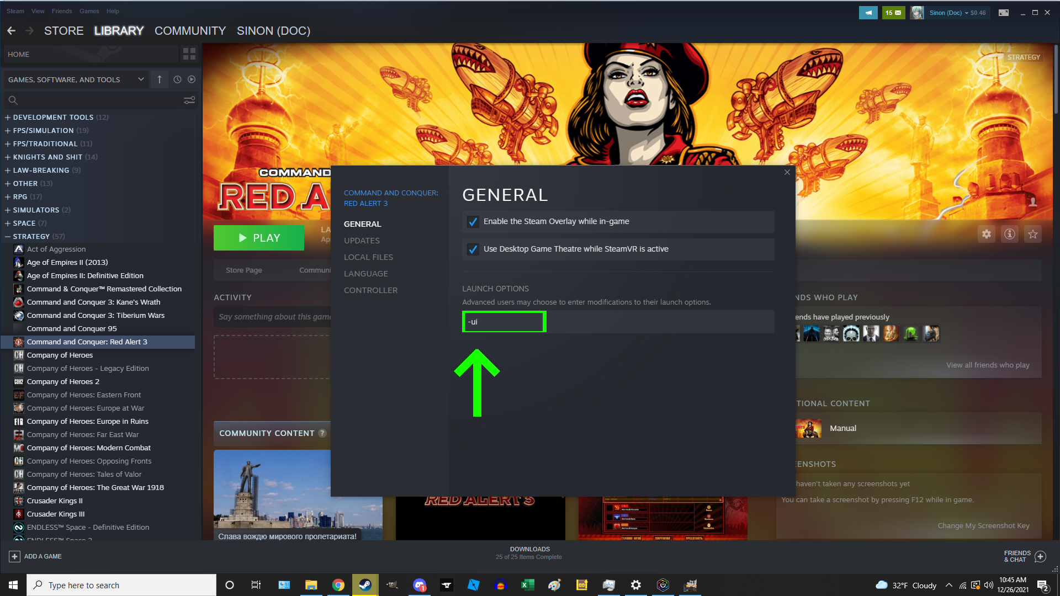1060x596 pixels.
Task: Switch to the Local Files tab
Action: click(x=368, y=257)
